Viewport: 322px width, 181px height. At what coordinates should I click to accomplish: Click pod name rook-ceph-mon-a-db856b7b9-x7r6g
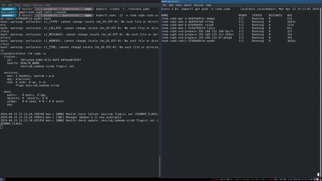tap(187, 22)
